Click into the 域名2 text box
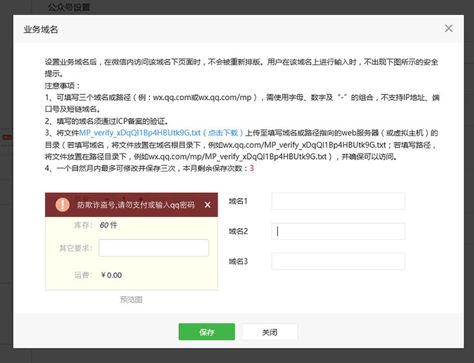Image resolution: width=474 pixels, height=363 pixels. pyautogui.click(x=338, y=231)
